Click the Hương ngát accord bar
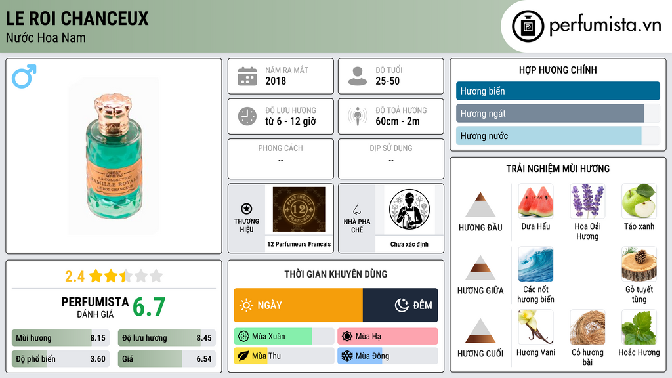 (x=558, y=113)
